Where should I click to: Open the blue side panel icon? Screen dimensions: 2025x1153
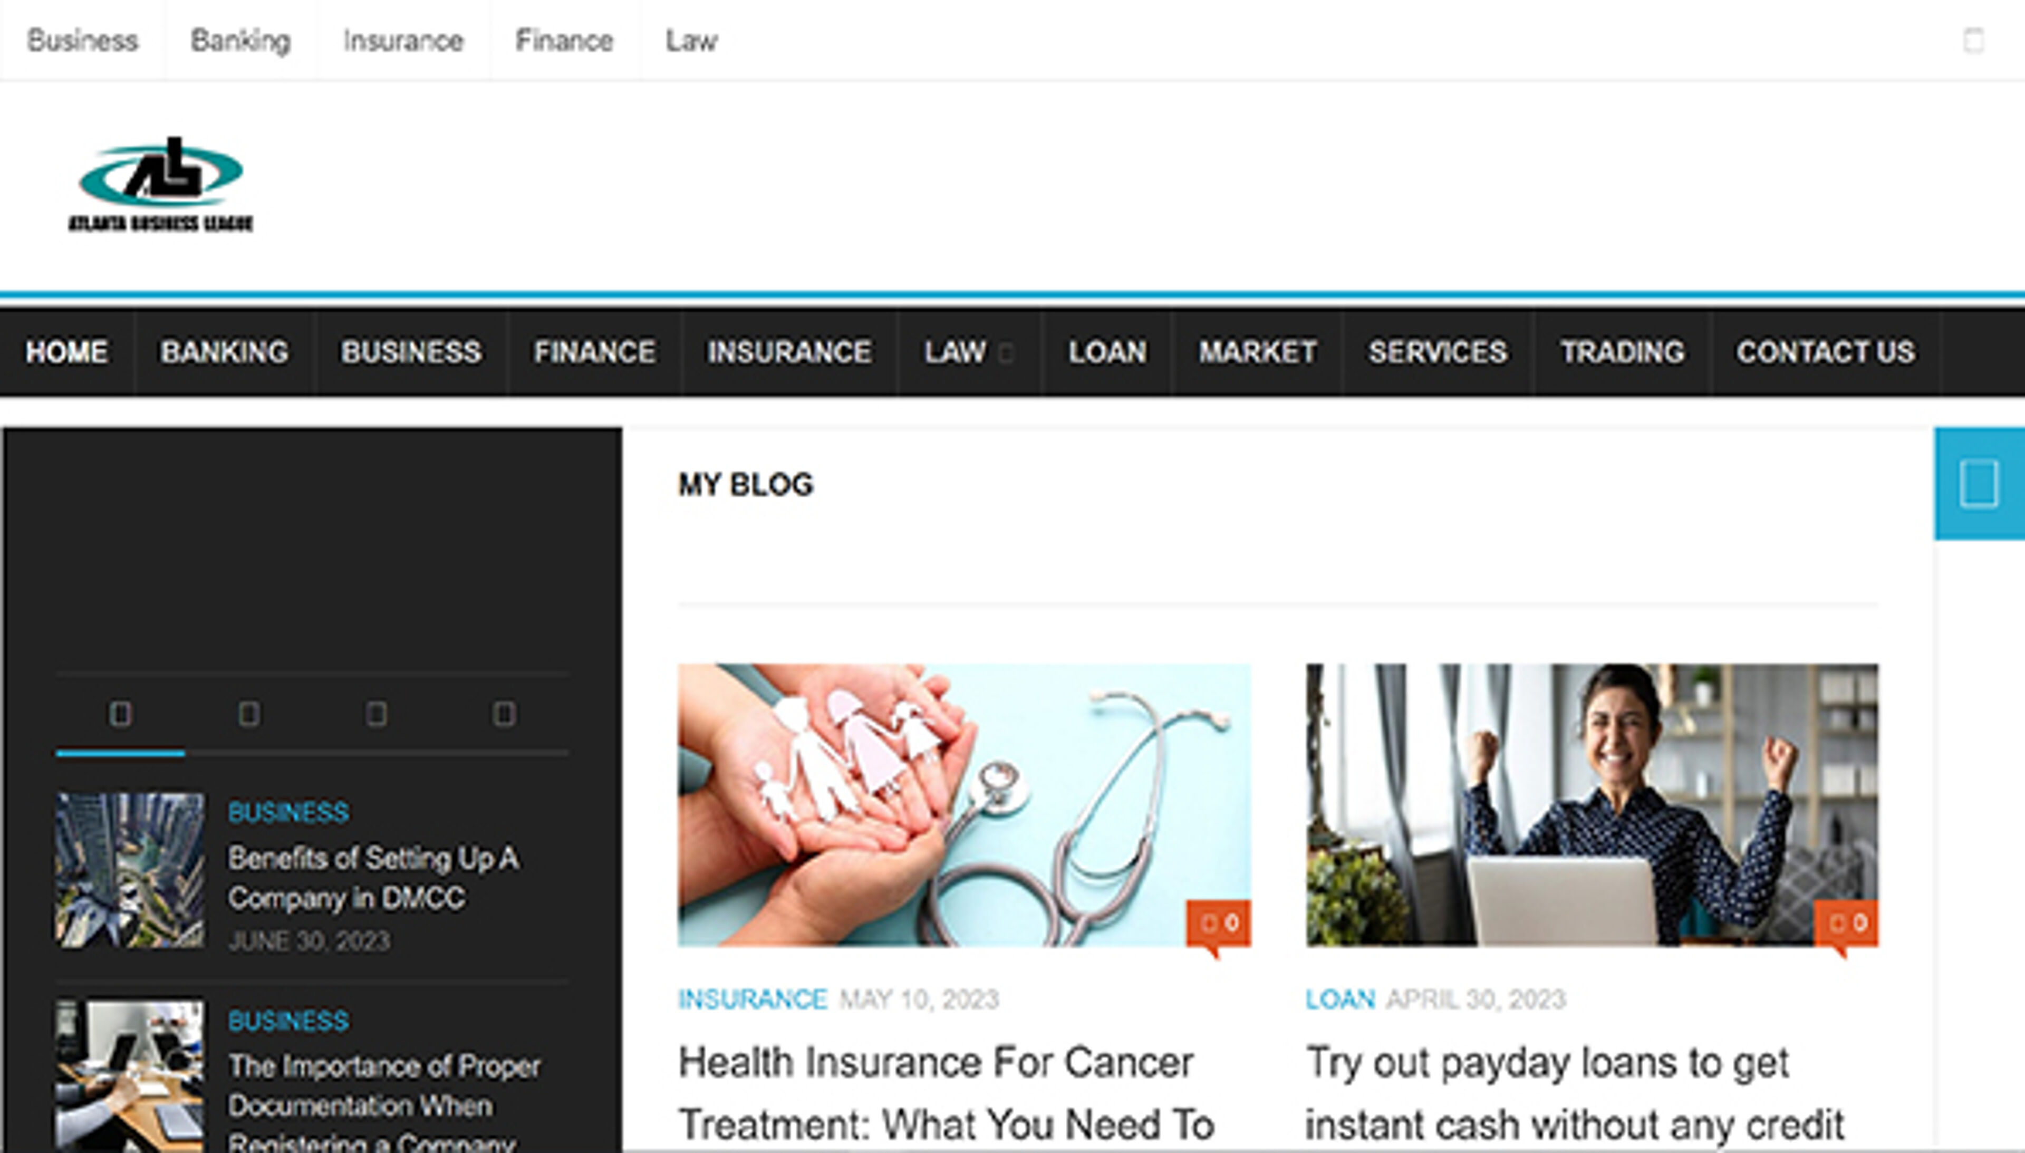pos(1979,483)
